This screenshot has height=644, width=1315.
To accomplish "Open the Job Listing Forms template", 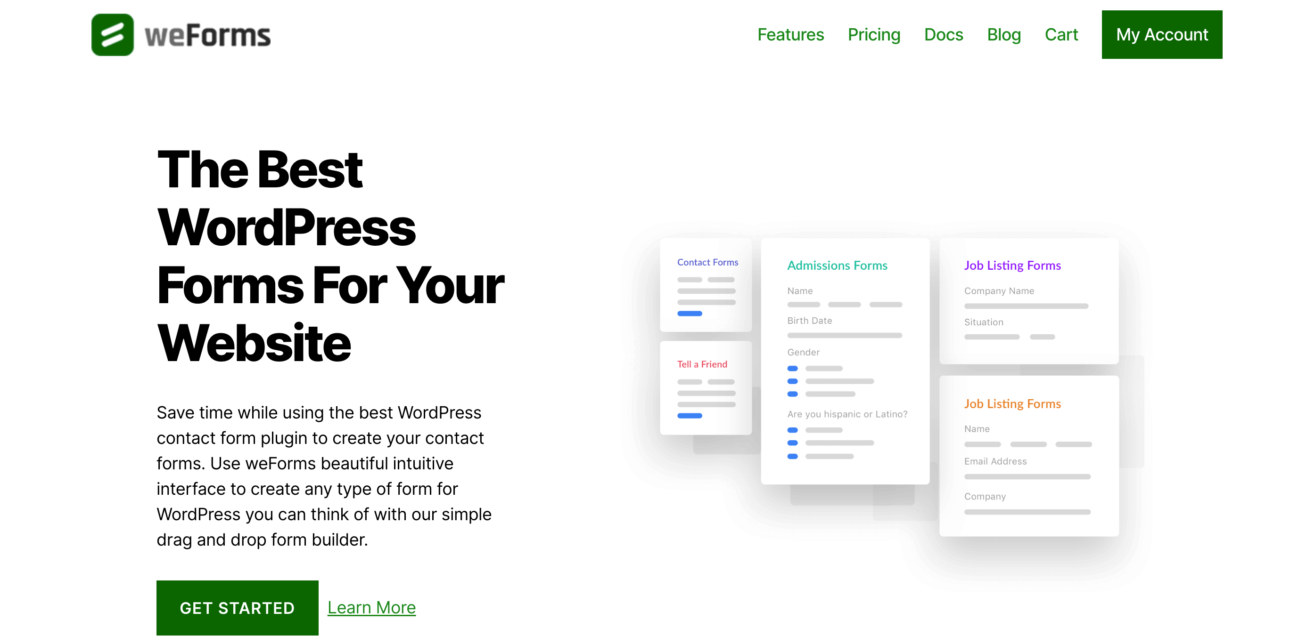I will coord(1012,265).
